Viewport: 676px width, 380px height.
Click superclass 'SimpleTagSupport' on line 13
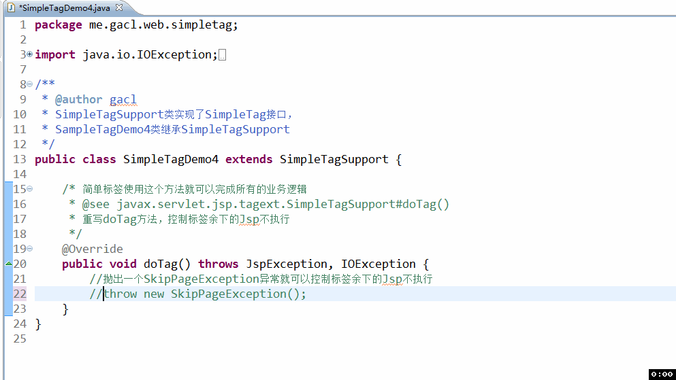click(x=334, y=159)
